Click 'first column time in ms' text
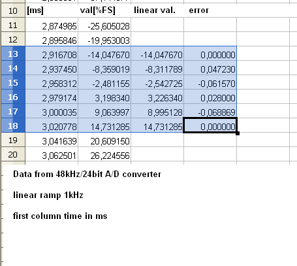The height and width of the screenshot is (266, 297). [60, 216]
